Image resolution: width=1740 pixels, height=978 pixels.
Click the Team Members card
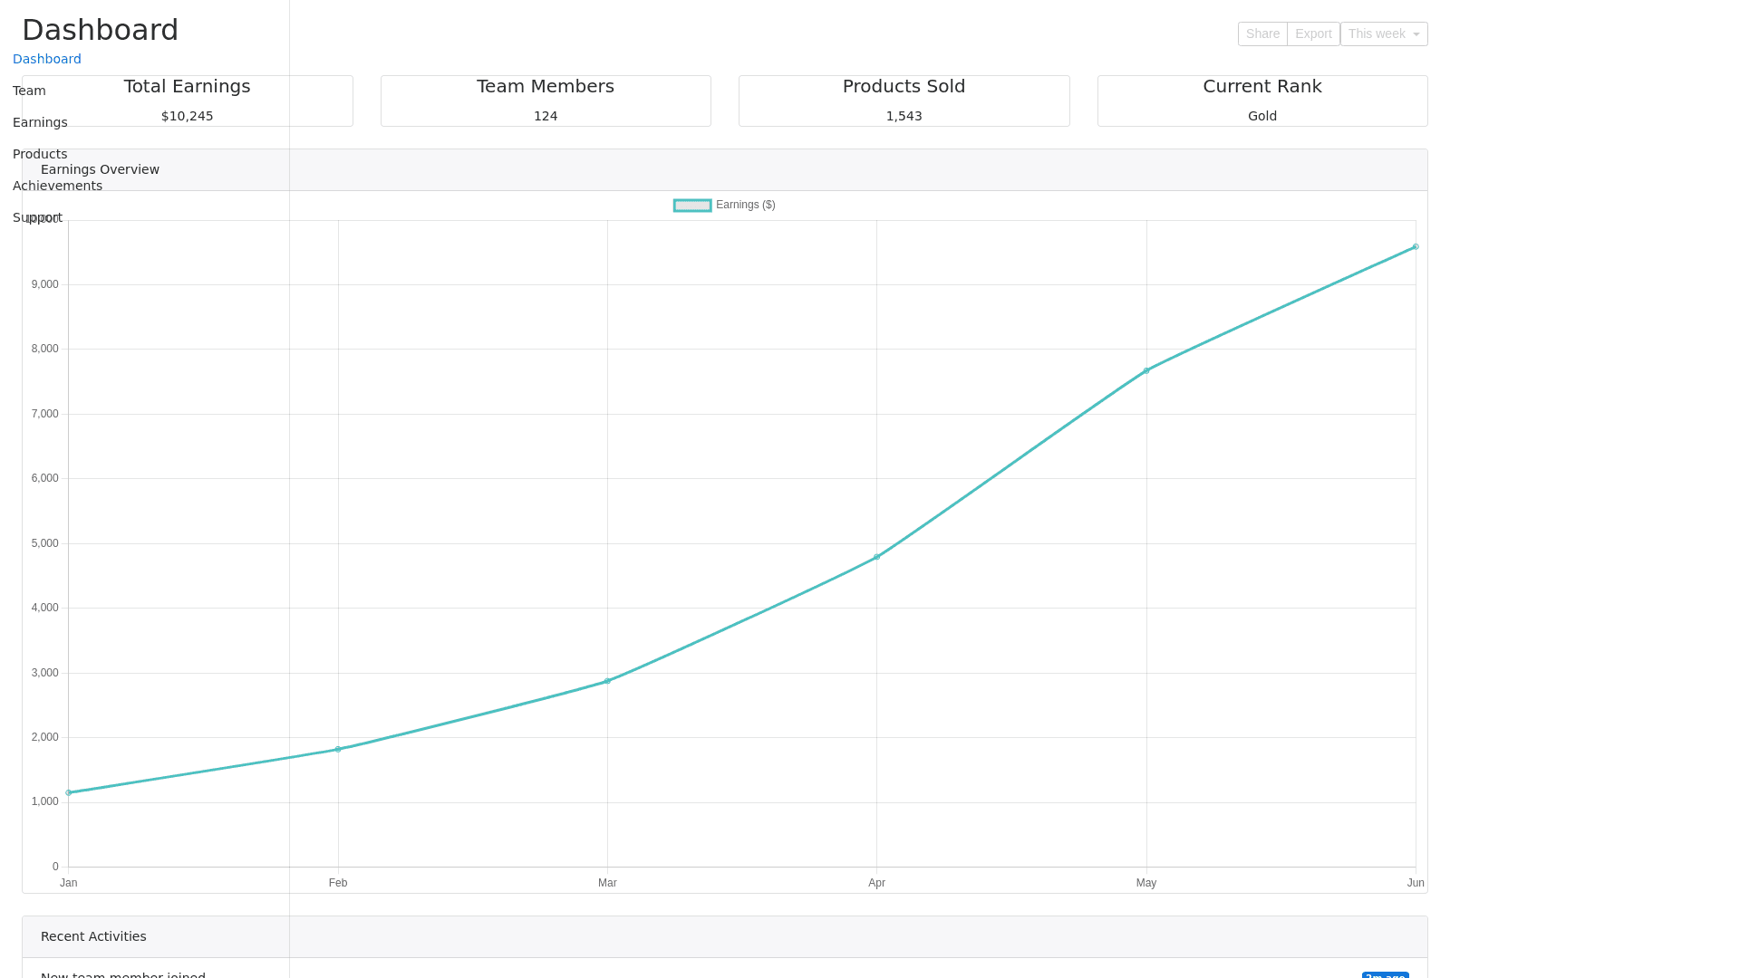546,101
